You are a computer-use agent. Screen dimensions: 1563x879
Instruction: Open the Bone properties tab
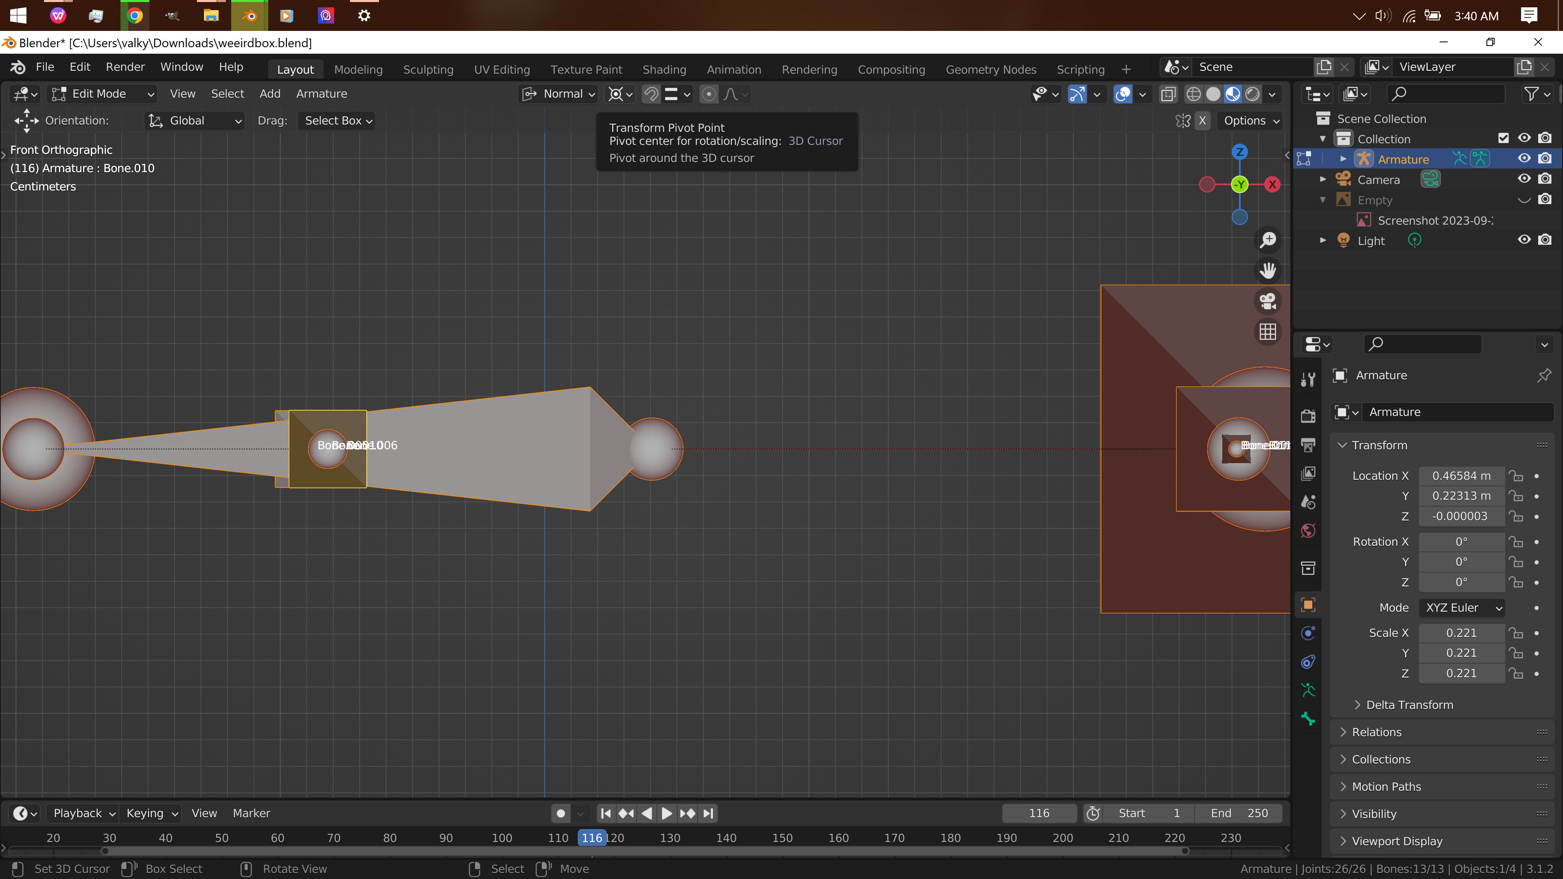1308,719
